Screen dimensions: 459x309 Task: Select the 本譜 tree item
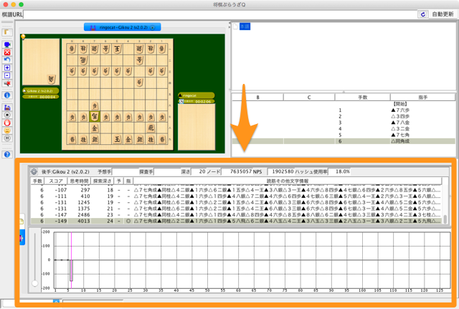pyautogui.click(x=244, y=27)
